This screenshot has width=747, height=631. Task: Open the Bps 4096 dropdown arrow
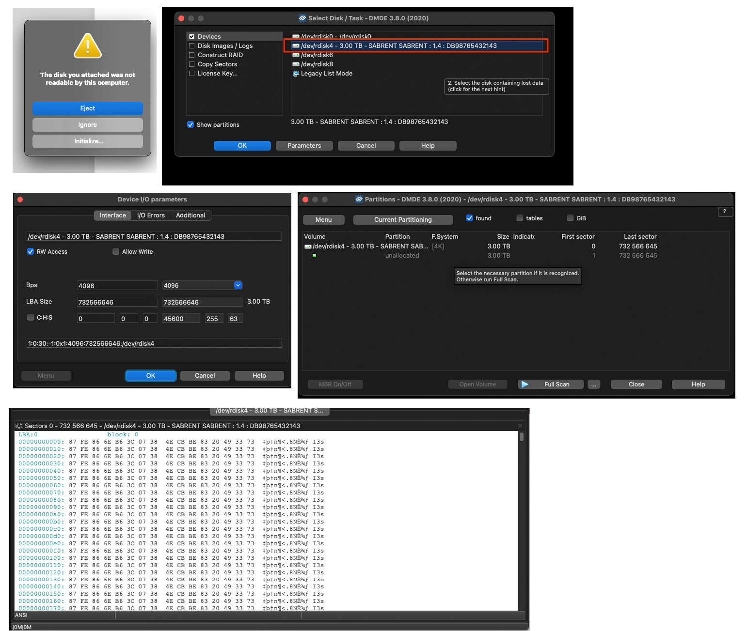pyautogui.click(x=238, y=286)
